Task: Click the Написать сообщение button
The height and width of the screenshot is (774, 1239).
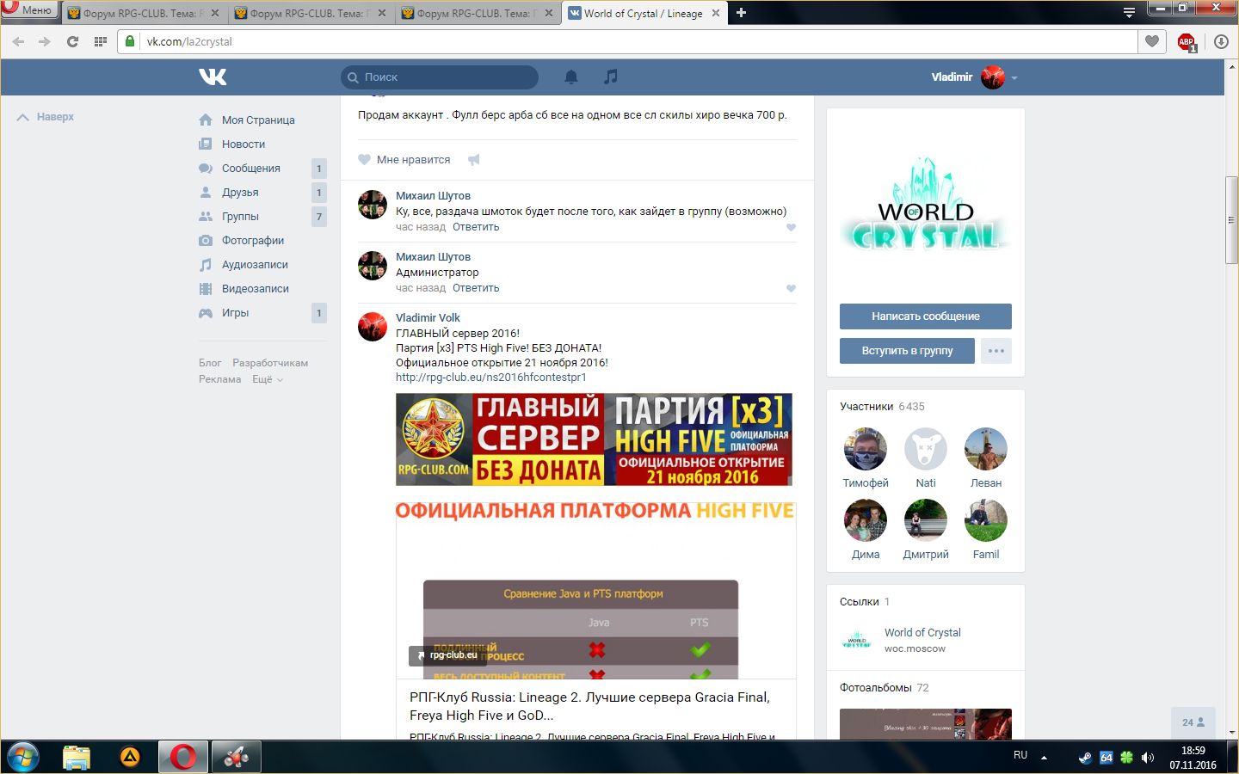Action: (926, 316)
